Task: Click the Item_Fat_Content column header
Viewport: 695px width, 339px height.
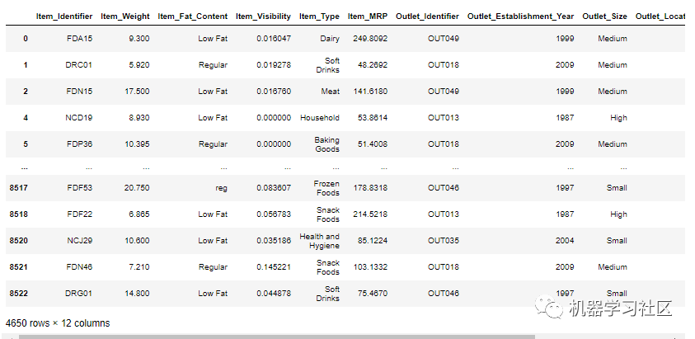Action: click(x=193, y=16)
